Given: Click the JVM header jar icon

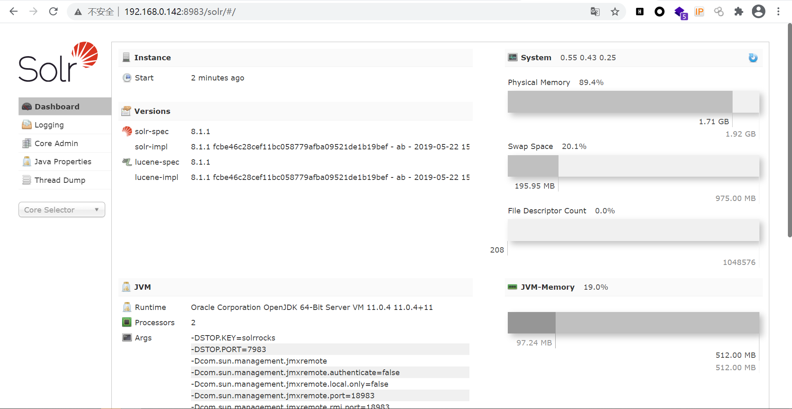Looking at the screenshot, I should pyautogui.click(x=126, y=287).
